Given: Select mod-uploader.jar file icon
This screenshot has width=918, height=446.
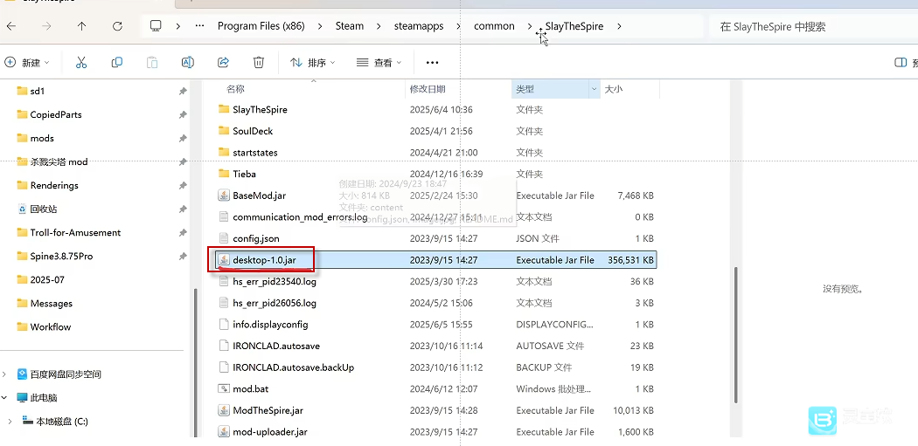Looking at the screenshot, I should 223,432.
